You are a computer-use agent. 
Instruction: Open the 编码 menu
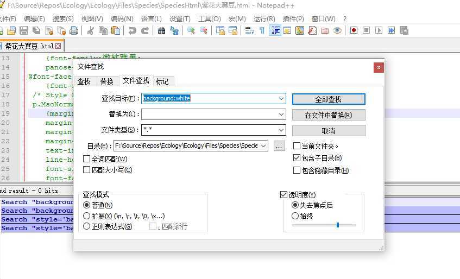click(122, 19)
